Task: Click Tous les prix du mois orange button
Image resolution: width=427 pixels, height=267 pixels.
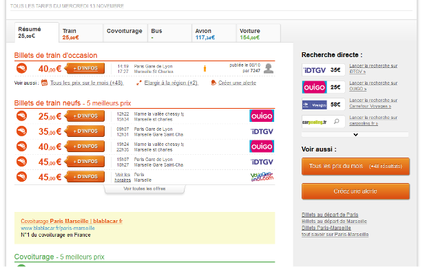Action: [355, 166]
